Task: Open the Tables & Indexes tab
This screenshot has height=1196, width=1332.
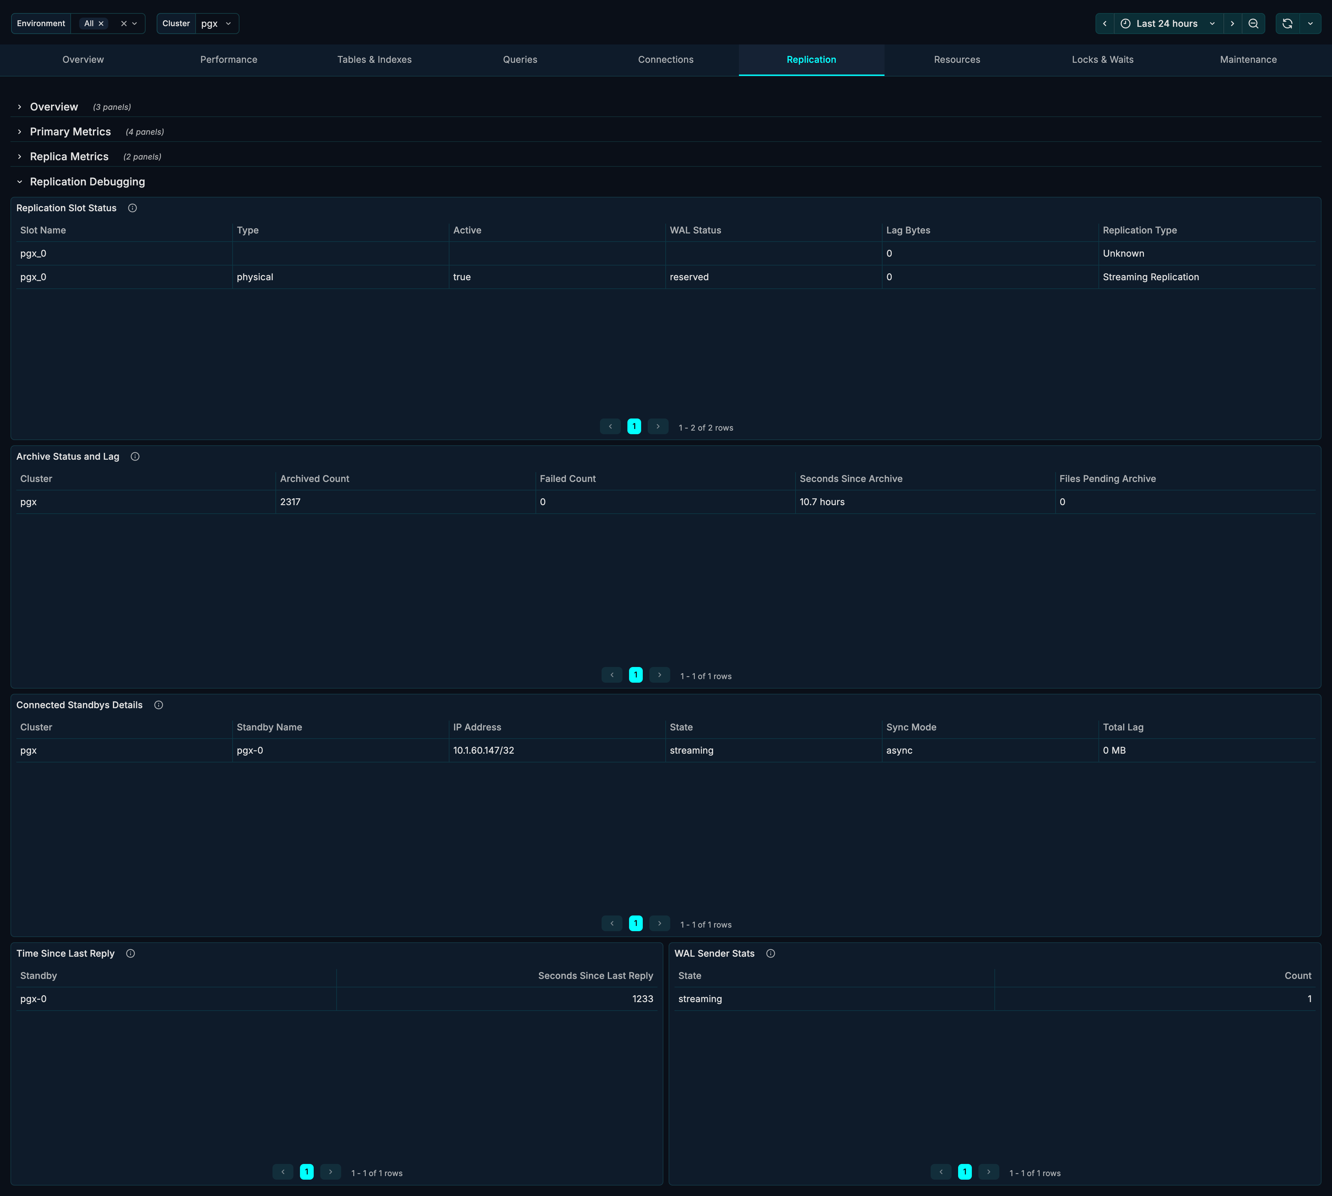Action: click(x=374, y=60)
